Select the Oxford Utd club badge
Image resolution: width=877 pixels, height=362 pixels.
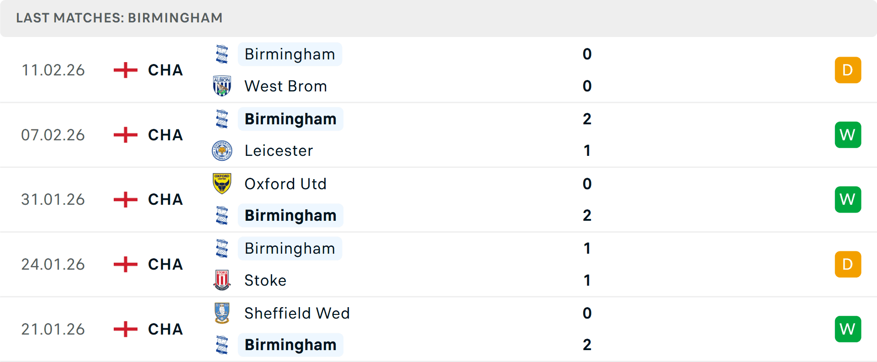pos(222,184)
